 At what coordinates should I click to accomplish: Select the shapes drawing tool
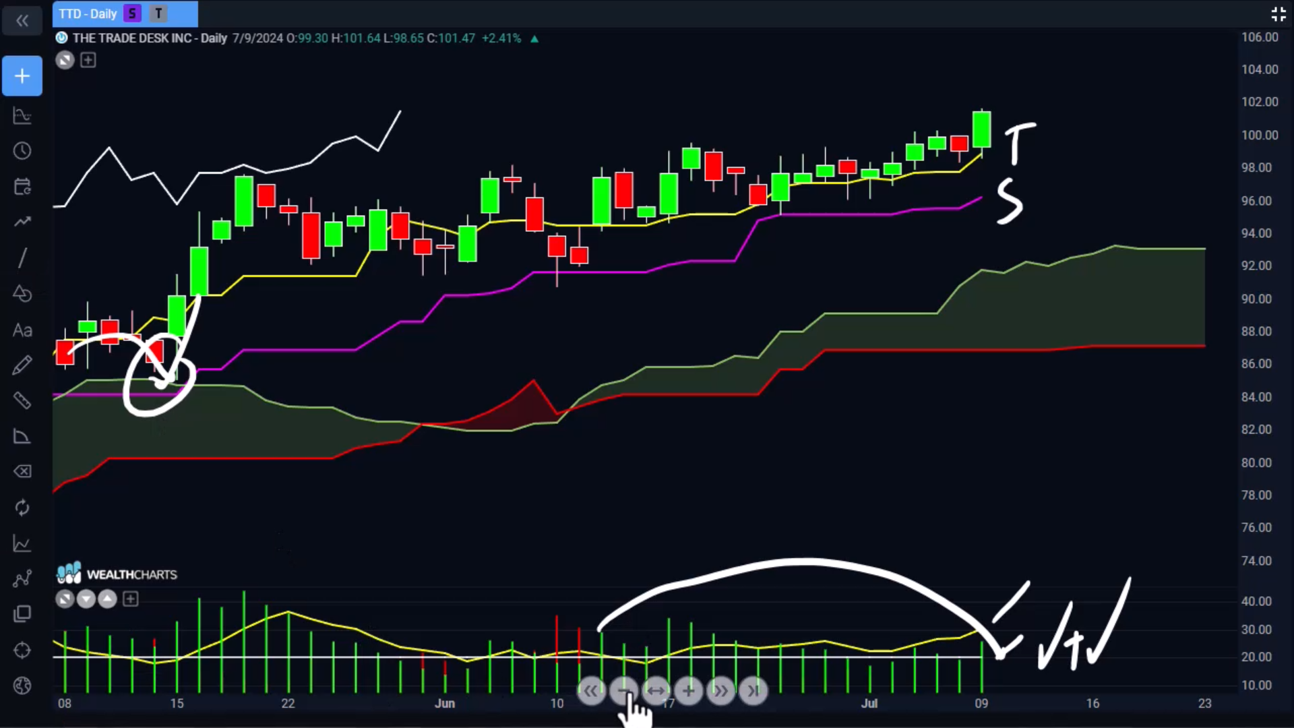click(x=22, y=294)
